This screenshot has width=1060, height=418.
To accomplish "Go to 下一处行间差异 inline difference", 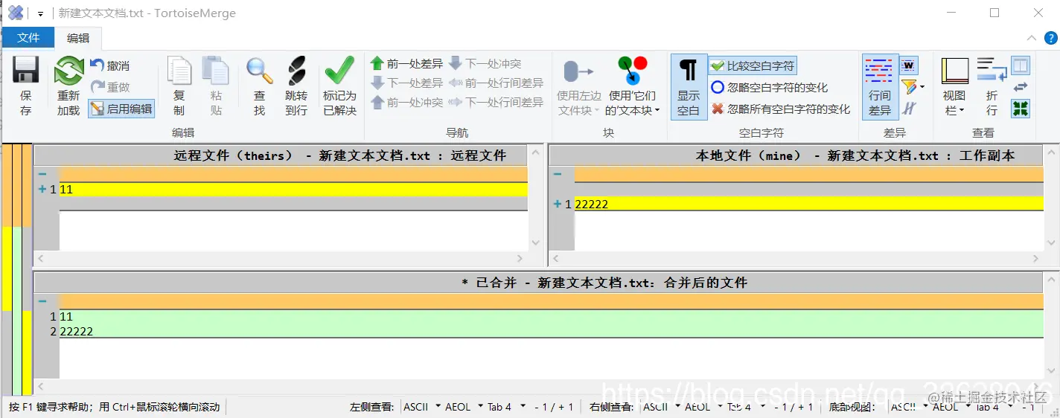I will click(x=496, y=103).
